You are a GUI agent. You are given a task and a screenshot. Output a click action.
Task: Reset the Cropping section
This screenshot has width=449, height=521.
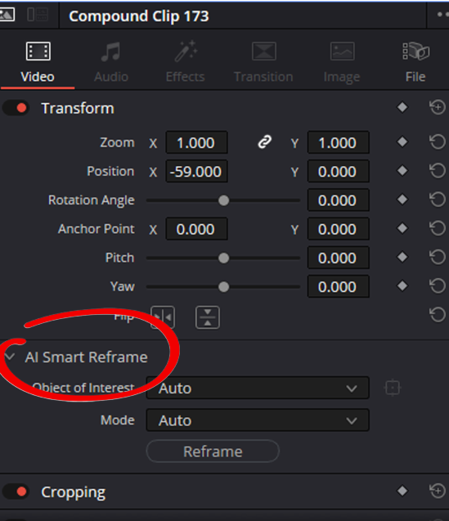(x=438, y=491)
